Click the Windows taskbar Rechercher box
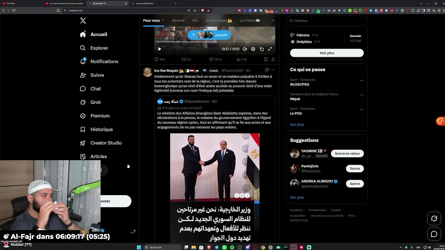 pos(163,247)
